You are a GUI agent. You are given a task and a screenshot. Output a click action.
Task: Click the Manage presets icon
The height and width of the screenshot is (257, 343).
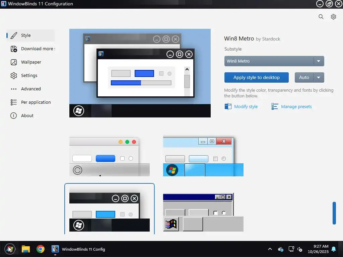coord(275,106)
